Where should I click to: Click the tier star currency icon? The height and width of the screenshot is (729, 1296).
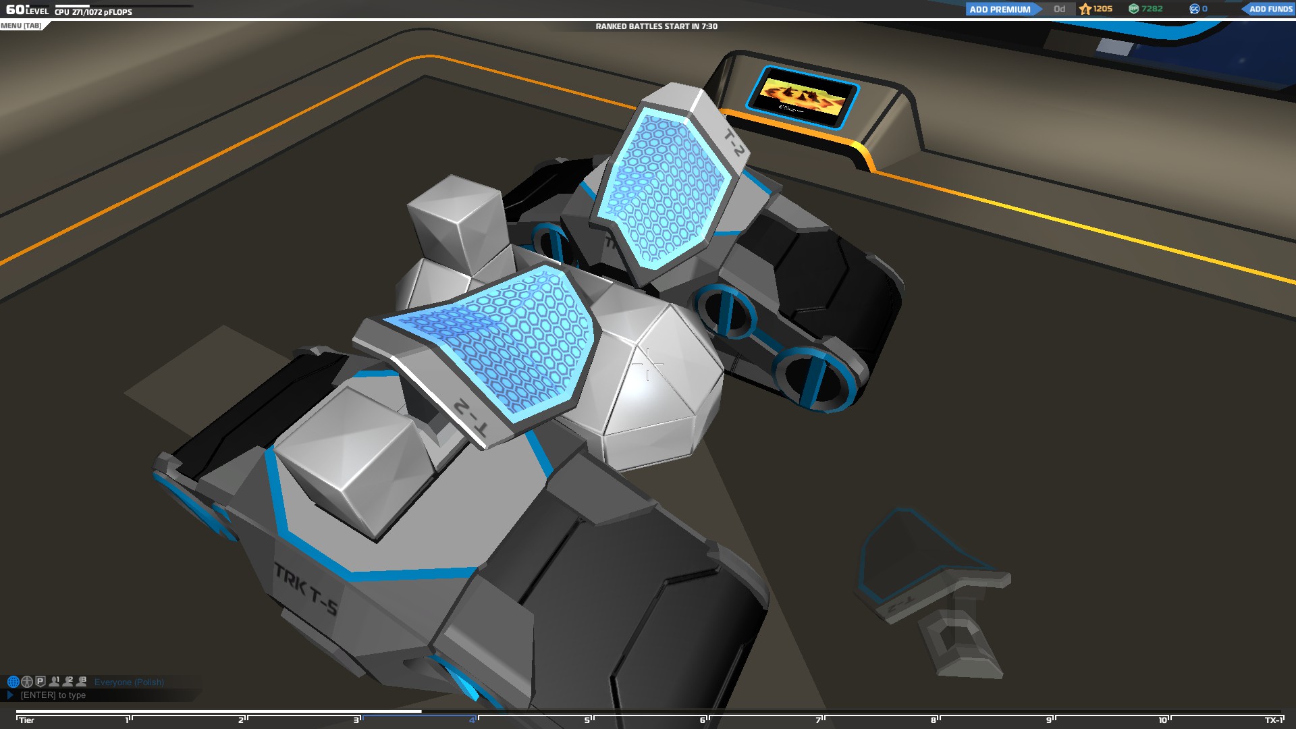coord(1085,9)
